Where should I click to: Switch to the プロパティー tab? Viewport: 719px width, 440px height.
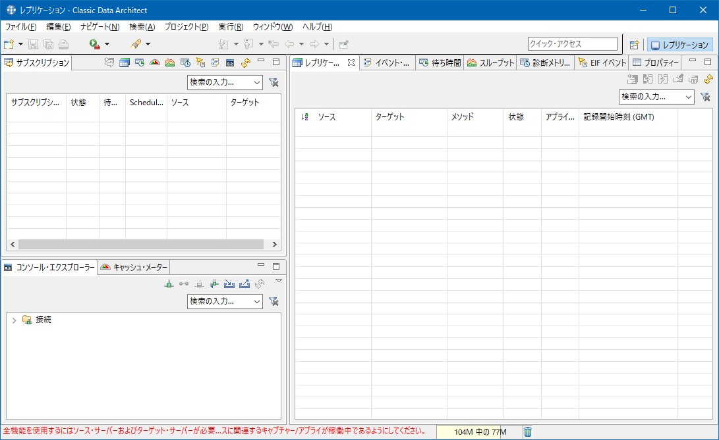pyautogui.click(x=656, y=62)
